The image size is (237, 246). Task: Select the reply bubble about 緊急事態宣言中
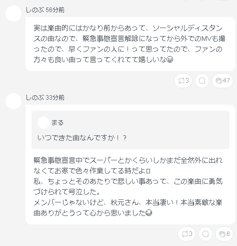[x=130, y=164]
